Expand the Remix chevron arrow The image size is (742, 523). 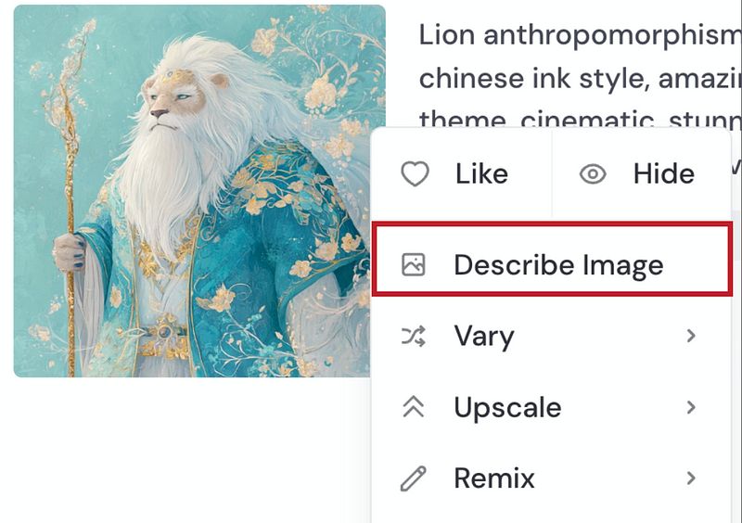[x=691, y=478]
